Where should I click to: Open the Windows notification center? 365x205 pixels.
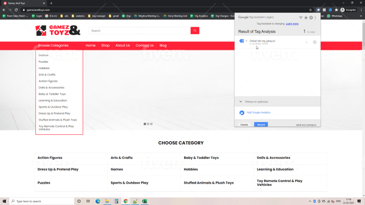click(x=359, y=201)
